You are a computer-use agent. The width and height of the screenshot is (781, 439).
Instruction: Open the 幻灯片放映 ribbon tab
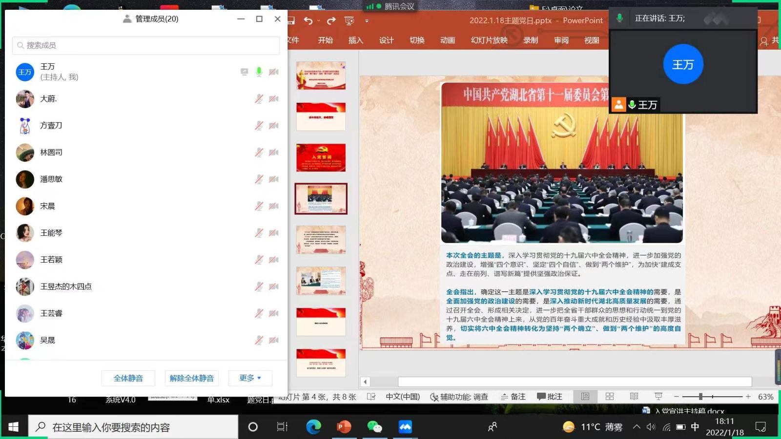(x=489, y=40)
